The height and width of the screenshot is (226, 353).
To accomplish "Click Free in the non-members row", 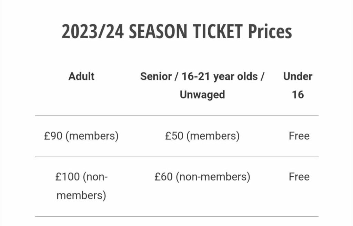I will (x=299, y=177).
